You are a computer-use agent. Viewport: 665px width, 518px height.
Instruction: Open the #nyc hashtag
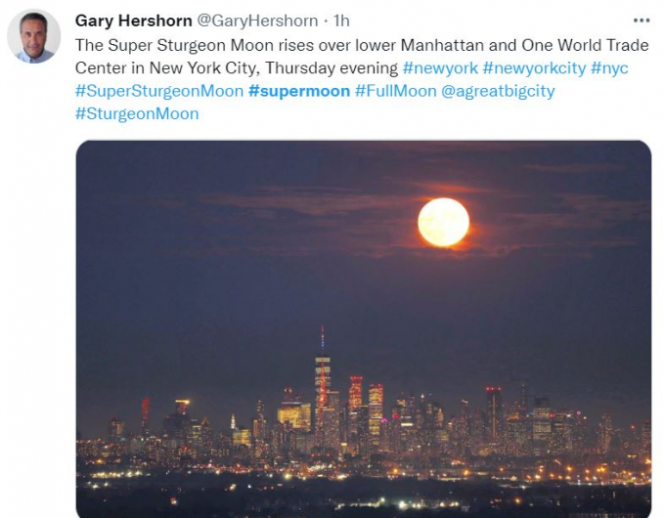[x=609, y=68]
